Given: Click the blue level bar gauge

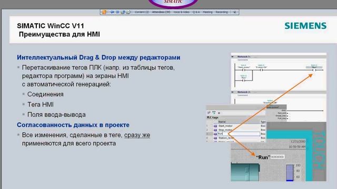Looking at the screenshot, I should click(290, 173).
